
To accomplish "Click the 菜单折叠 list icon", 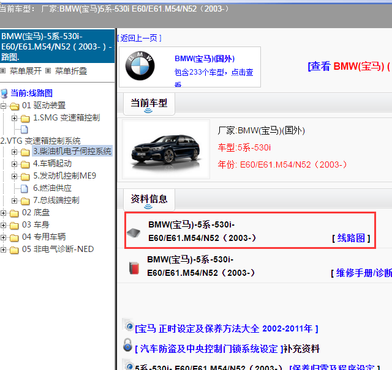I will click(48, 71).
